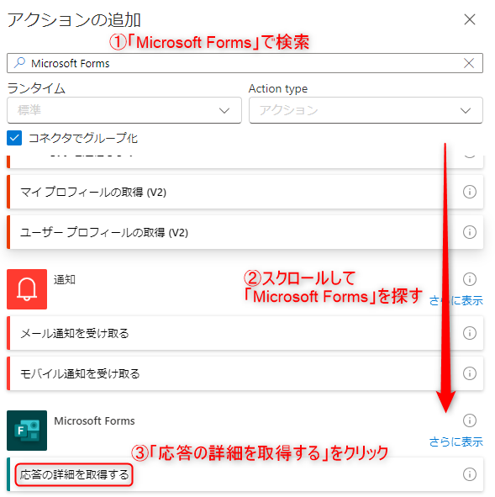
Task: Open info for モバイル通知を受け取る action
Action: pyautogui.click(x=469, y=373)
